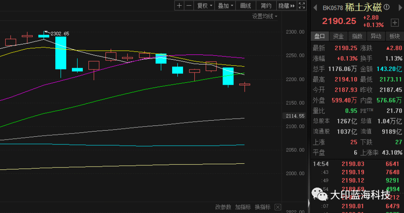Switch to the 异动 tab
Image resolution: width=404 pixels, height=213 pixels.
376,36
